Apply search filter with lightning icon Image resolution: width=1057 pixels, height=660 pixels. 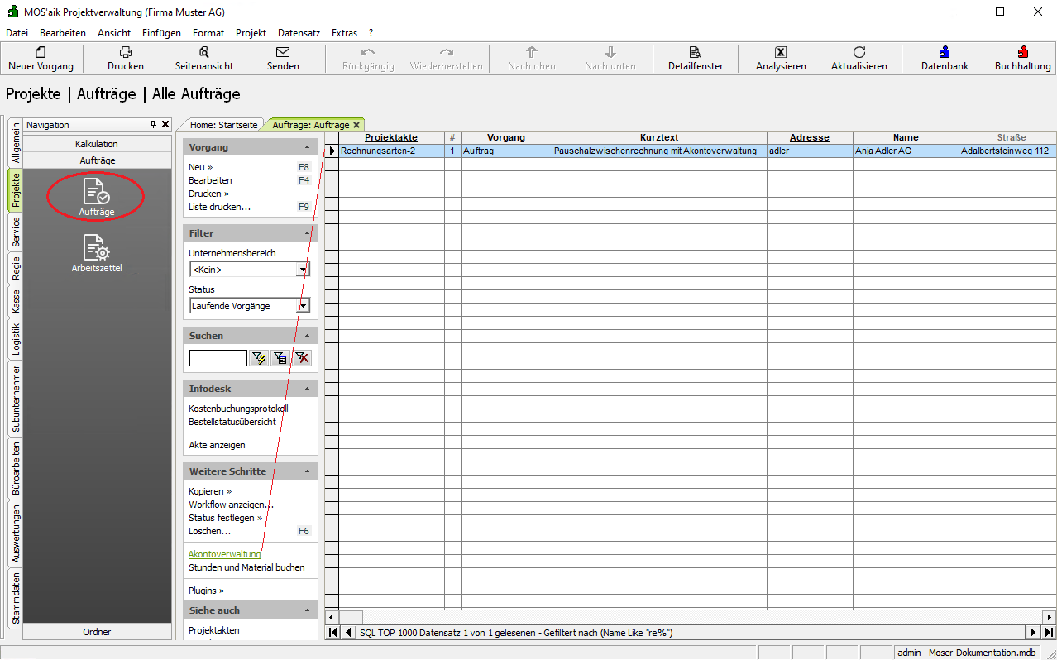pos(260,358)
